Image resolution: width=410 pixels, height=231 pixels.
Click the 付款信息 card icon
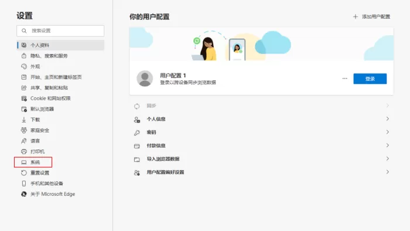[136, 146]
